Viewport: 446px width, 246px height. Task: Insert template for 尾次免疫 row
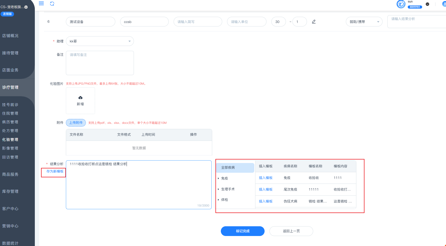click(266, 190)
